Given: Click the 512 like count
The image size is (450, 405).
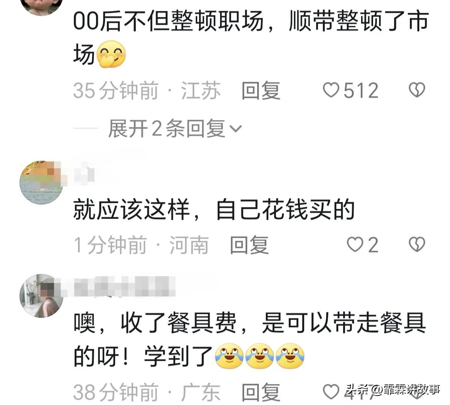Looking at the screenshot, I should (361, 91).
